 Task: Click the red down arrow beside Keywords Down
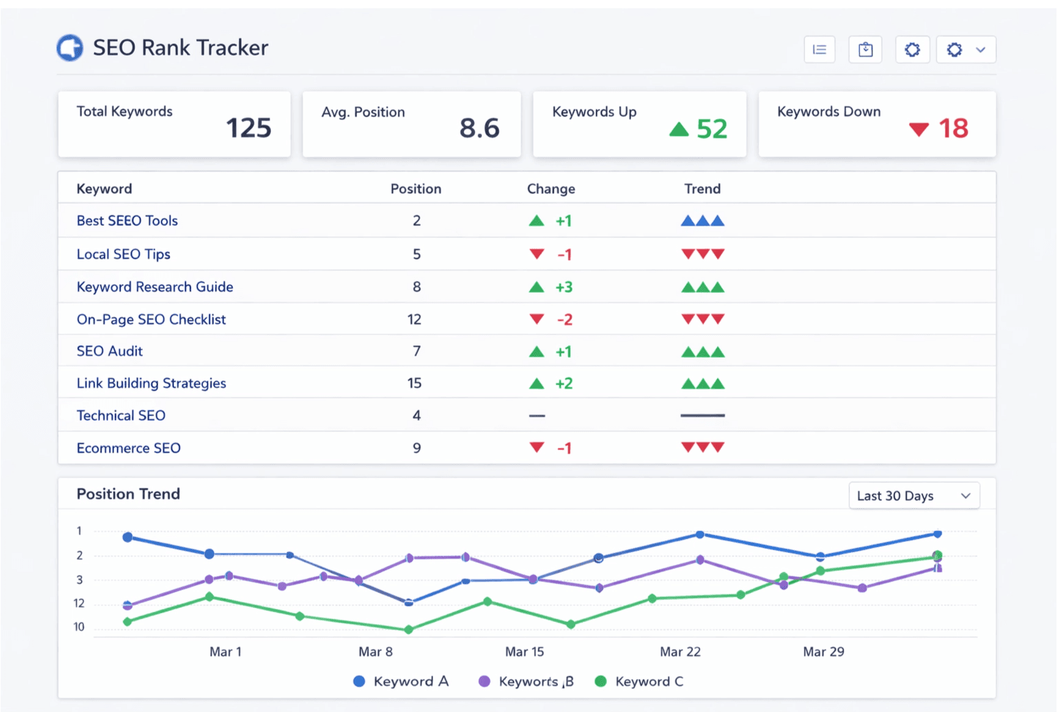(918, 129)
